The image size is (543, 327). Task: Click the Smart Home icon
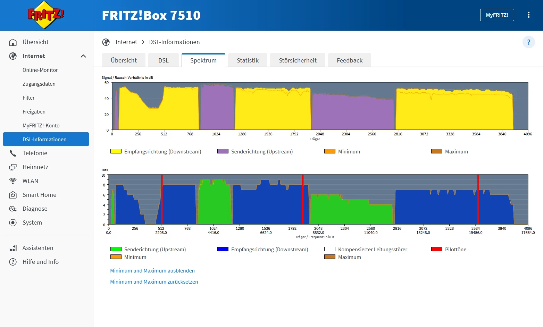[x=13, y=195]
